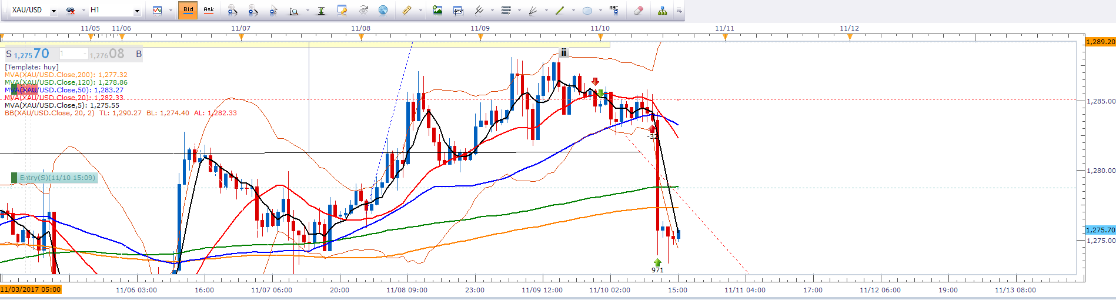Open the H1 timeframe dropdown
Viewport: 1116px width, 300px height.
tap(137, 11)
